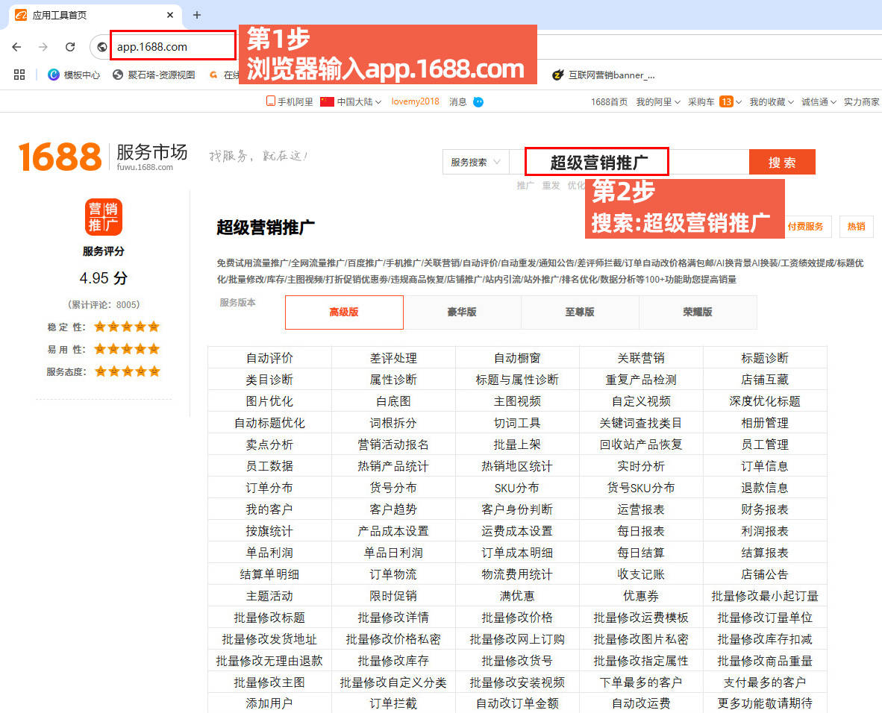882x713 pixels.
Task: Click the 1688 服务市场 logo
Action: click(103, 157)
